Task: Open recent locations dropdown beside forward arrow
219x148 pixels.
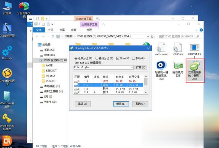Action: (x=48, y=37)
